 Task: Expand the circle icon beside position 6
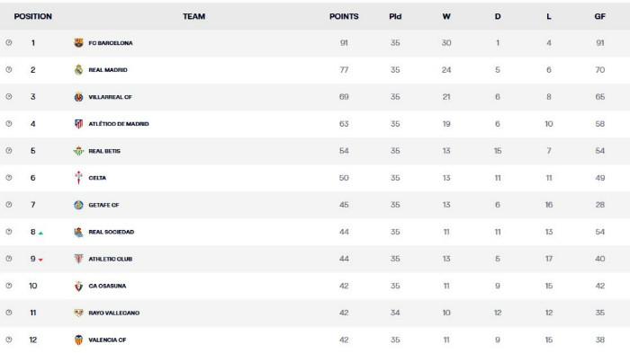click(9, 178)
